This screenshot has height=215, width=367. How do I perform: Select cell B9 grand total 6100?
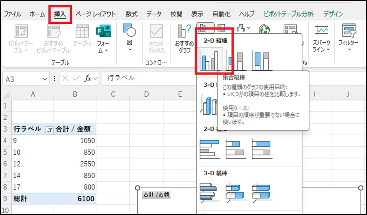75,199
